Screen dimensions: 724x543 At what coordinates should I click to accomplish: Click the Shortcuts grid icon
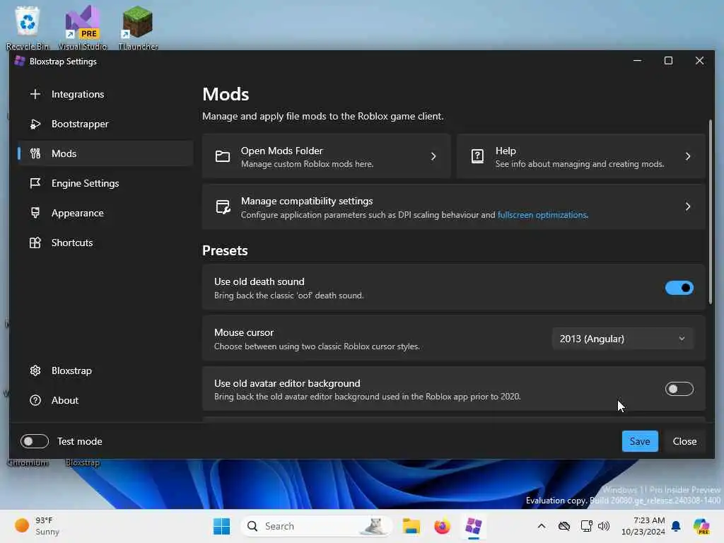[35, 243]
